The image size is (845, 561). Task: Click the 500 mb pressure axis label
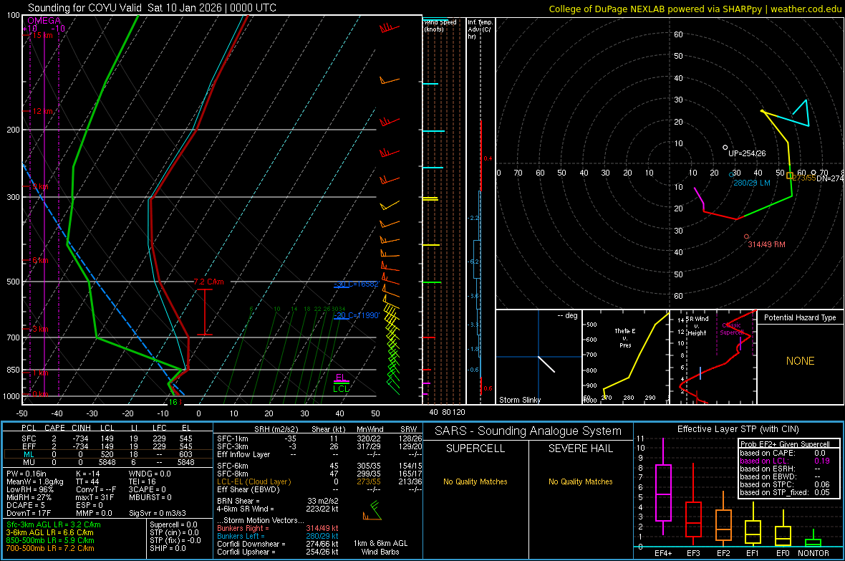point(13,282)
